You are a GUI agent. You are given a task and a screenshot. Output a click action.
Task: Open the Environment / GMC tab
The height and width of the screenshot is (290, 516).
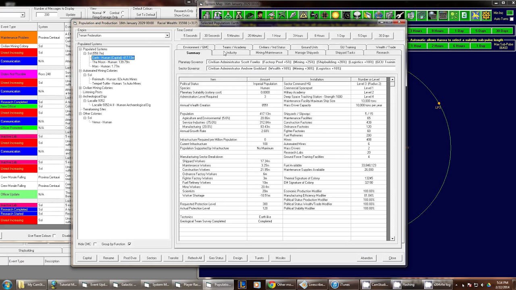196,47
